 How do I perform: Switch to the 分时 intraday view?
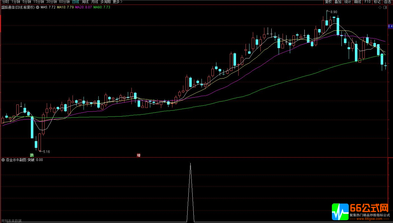click(x=6, y=2)
